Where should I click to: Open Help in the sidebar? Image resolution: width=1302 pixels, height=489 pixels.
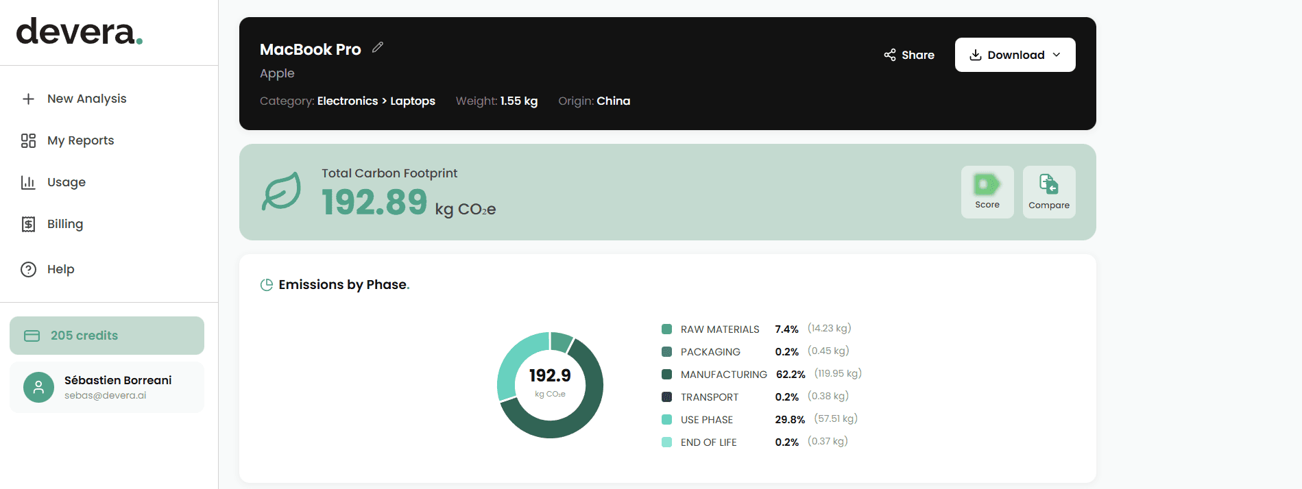[60, 269]
